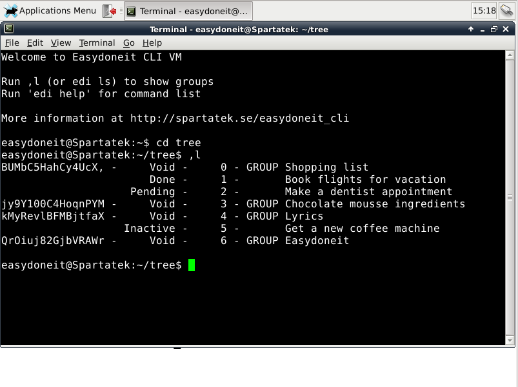Open the Applications Menu
Viewport: 518px width, 387px height.
click(50, 11)
